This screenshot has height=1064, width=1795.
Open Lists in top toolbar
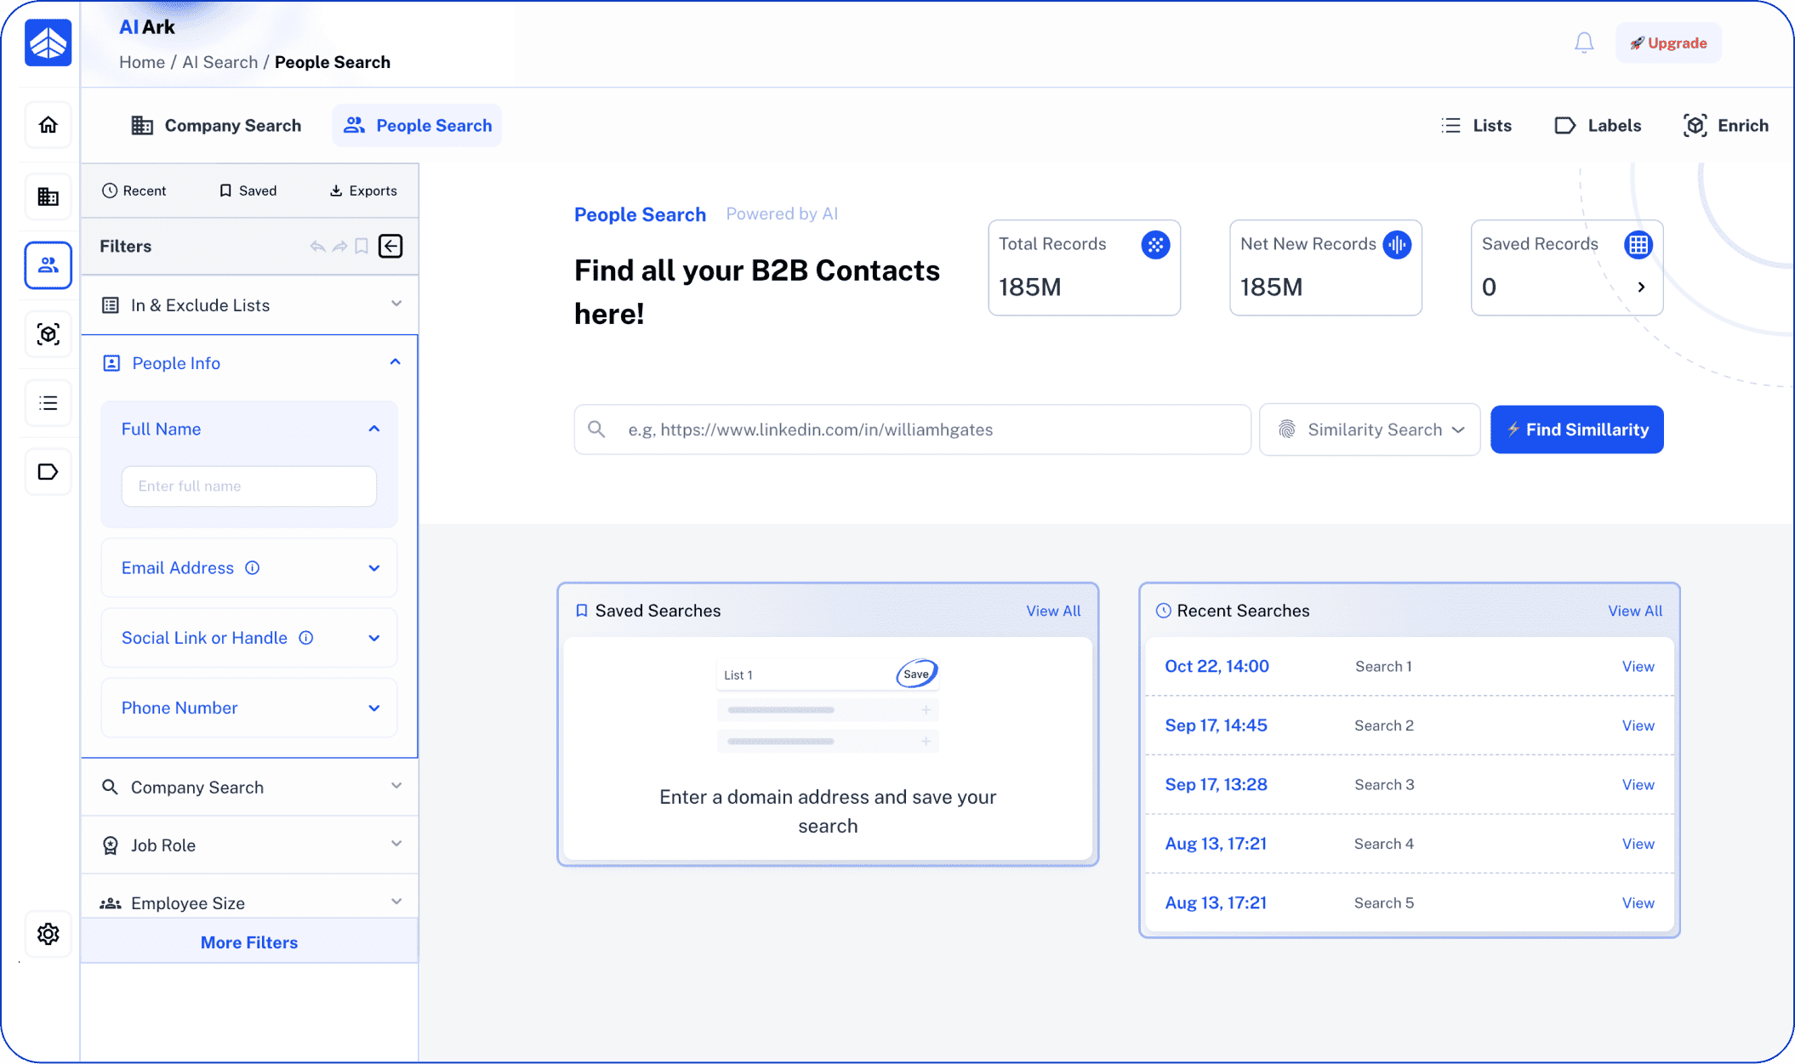click(x=1476, y=126)
